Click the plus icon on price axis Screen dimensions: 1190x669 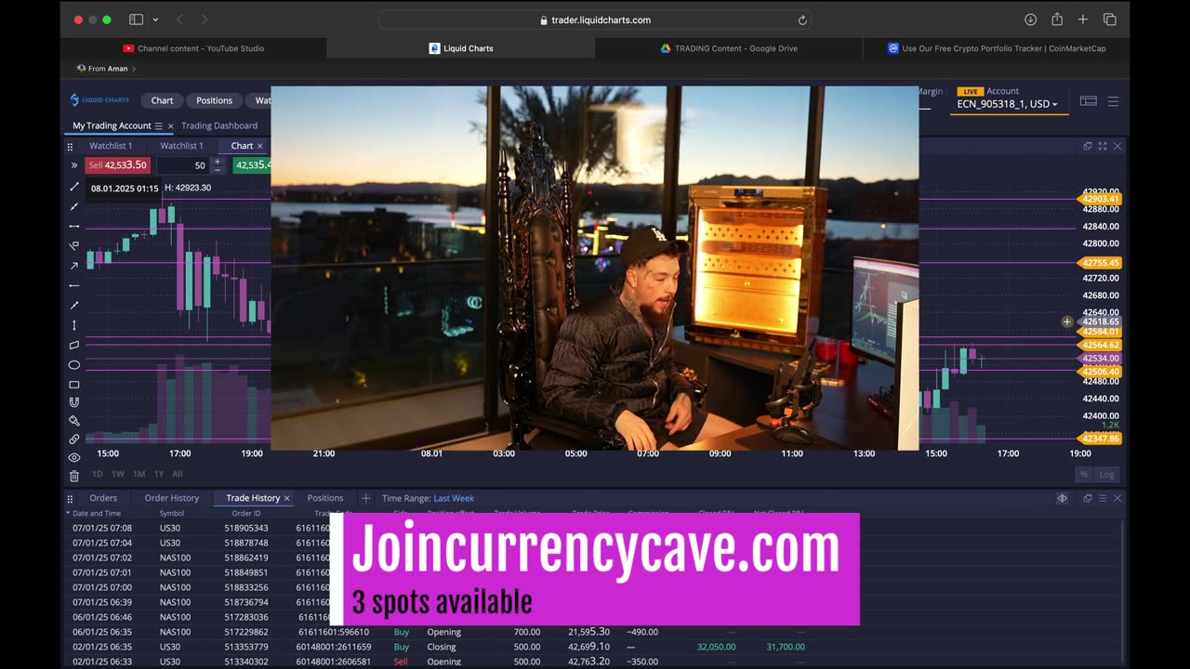pyautogui.click(x=1067, y=321)
